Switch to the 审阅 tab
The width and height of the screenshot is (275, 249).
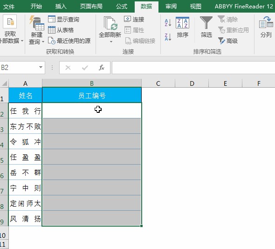point(171,7)
